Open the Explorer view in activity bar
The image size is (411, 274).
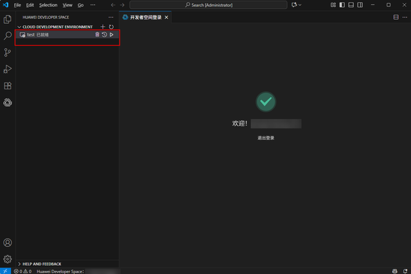(8, 19)
